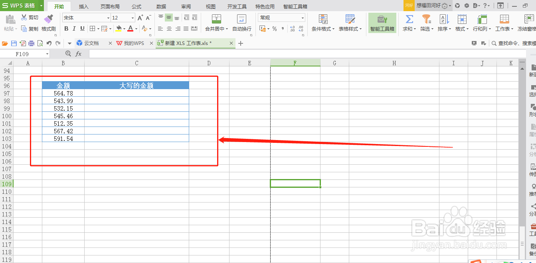Screen dimensions: 536x263
Task: Toggle Bold formatting
Action: coord(66,29)
